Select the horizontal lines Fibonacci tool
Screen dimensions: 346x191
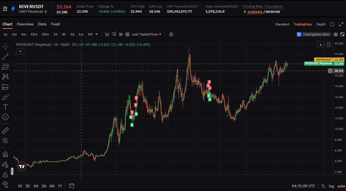click(x=5, y=67)
